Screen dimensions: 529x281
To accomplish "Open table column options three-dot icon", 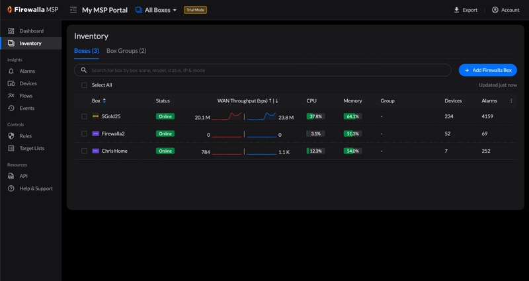I will [x=511, y=101].
